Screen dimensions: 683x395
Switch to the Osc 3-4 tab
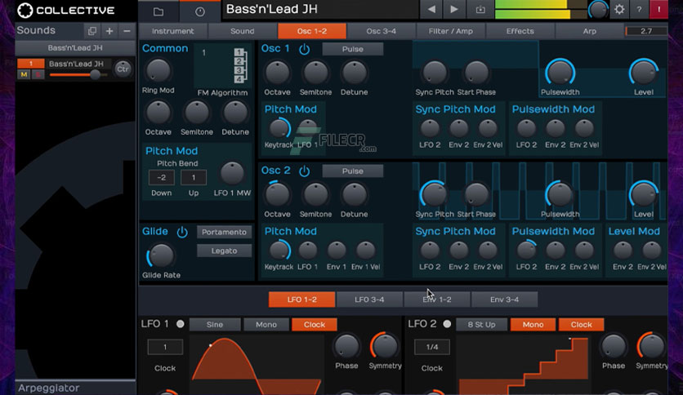382,31
